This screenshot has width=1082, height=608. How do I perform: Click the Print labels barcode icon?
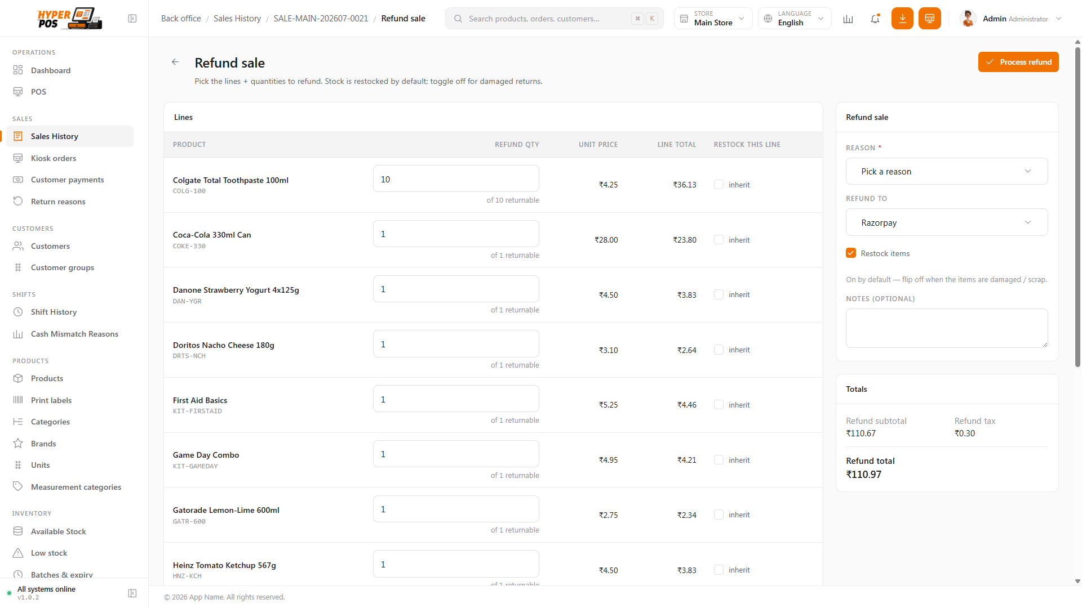pyautogui.click(x=18, y=400)
